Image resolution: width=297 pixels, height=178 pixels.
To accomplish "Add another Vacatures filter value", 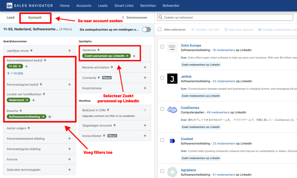I will [x=134, y=56].
